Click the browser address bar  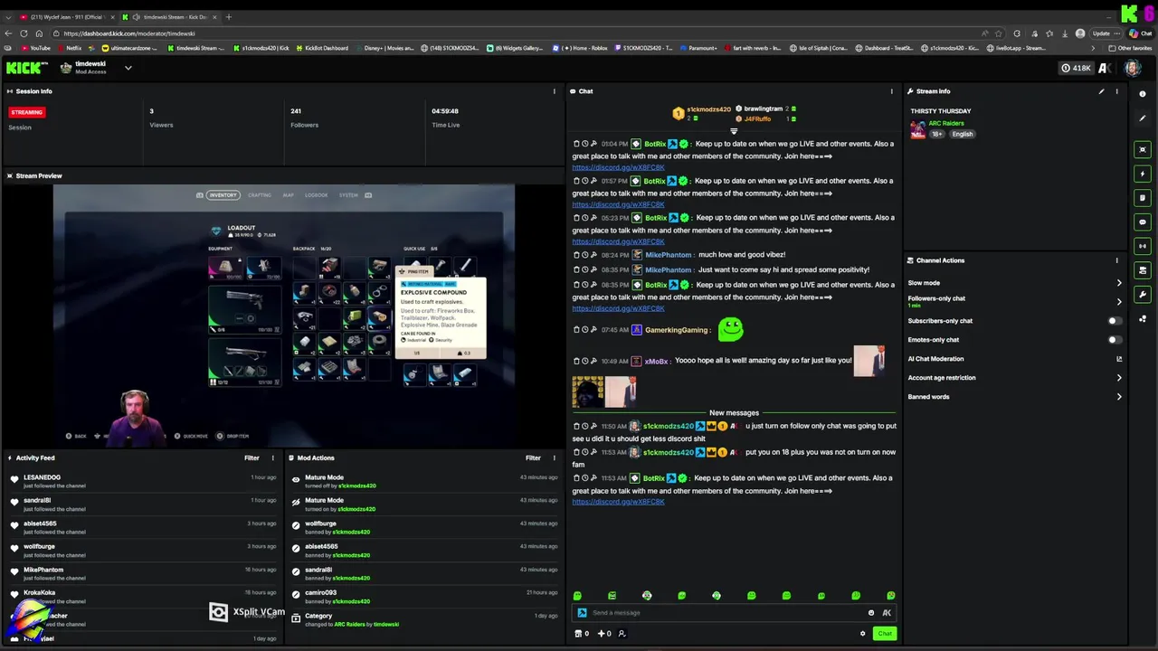click(x=516, y=33)
